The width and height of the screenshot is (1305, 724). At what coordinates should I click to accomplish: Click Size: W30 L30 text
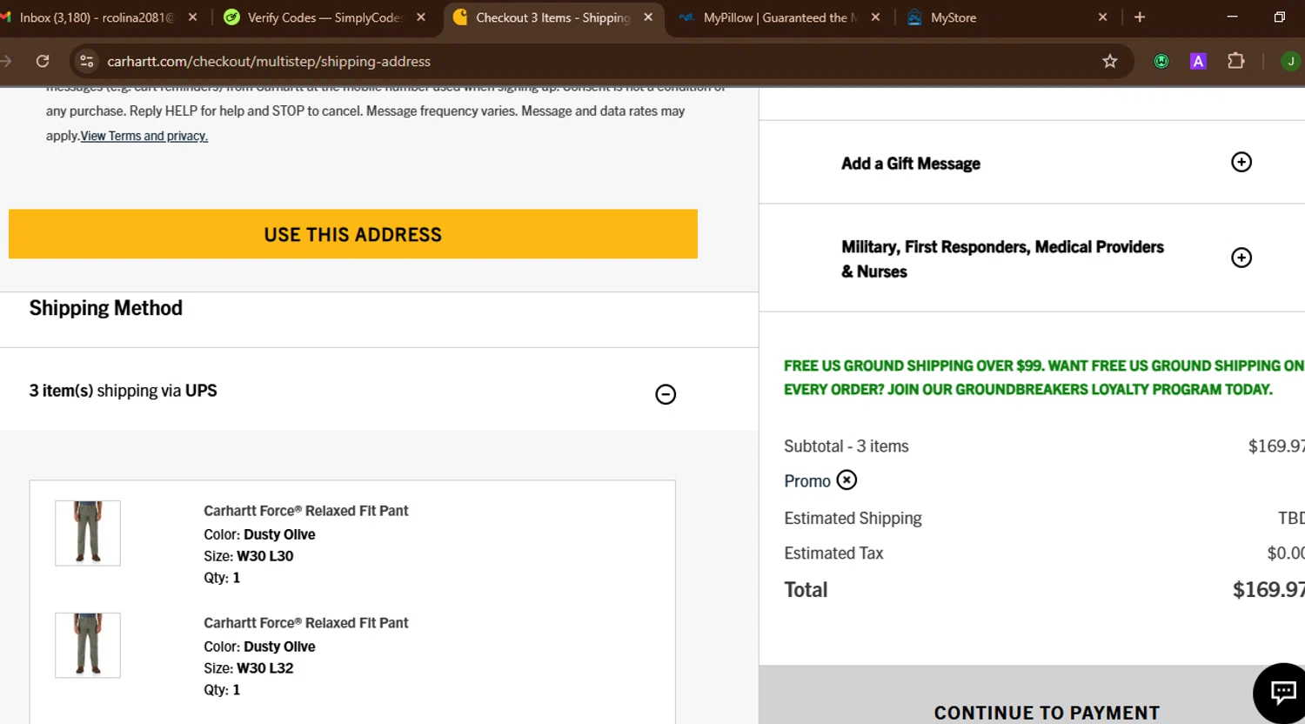click(249, 556)
